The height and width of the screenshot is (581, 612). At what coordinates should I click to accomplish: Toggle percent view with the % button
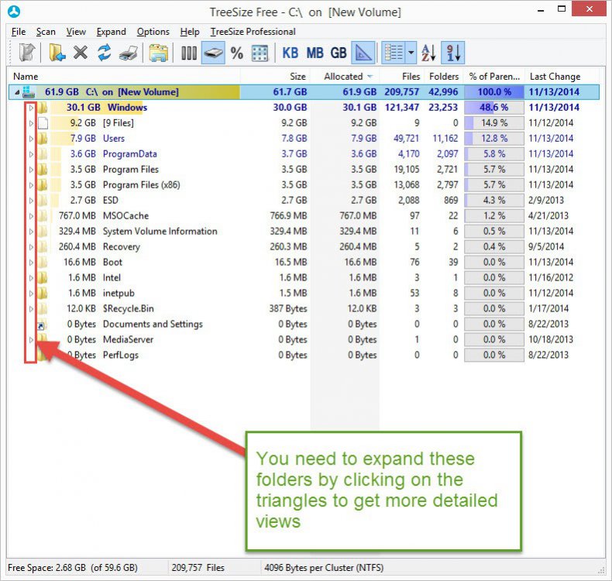[236, 53]
